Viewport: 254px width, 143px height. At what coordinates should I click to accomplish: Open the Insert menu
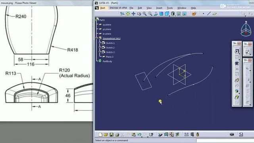coord(159,8)
